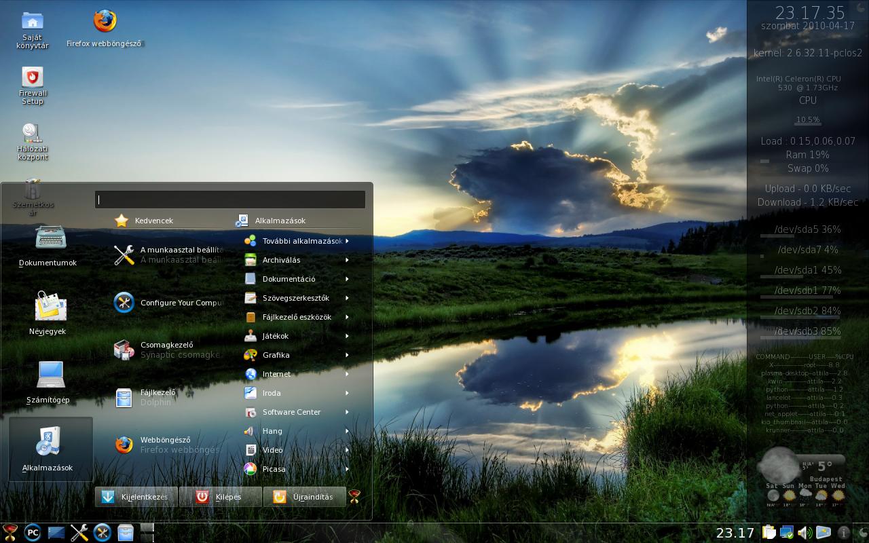The width and height of the screenshot is (869, 543).
Task: Click the PC icon in taskbar
Action: click(33, 533)
